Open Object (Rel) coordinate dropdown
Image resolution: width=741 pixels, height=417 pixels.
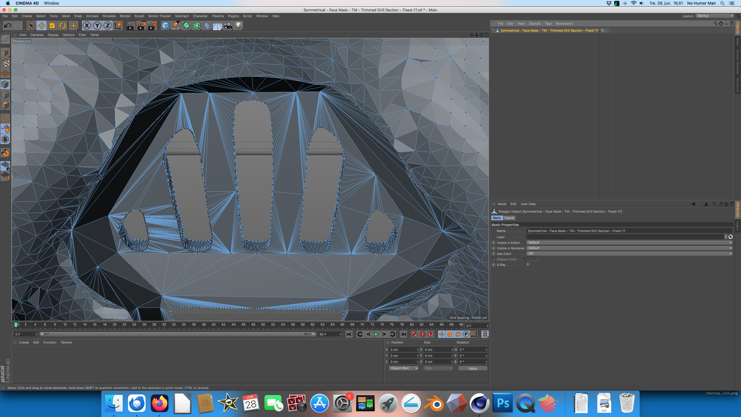coord(404,368)
